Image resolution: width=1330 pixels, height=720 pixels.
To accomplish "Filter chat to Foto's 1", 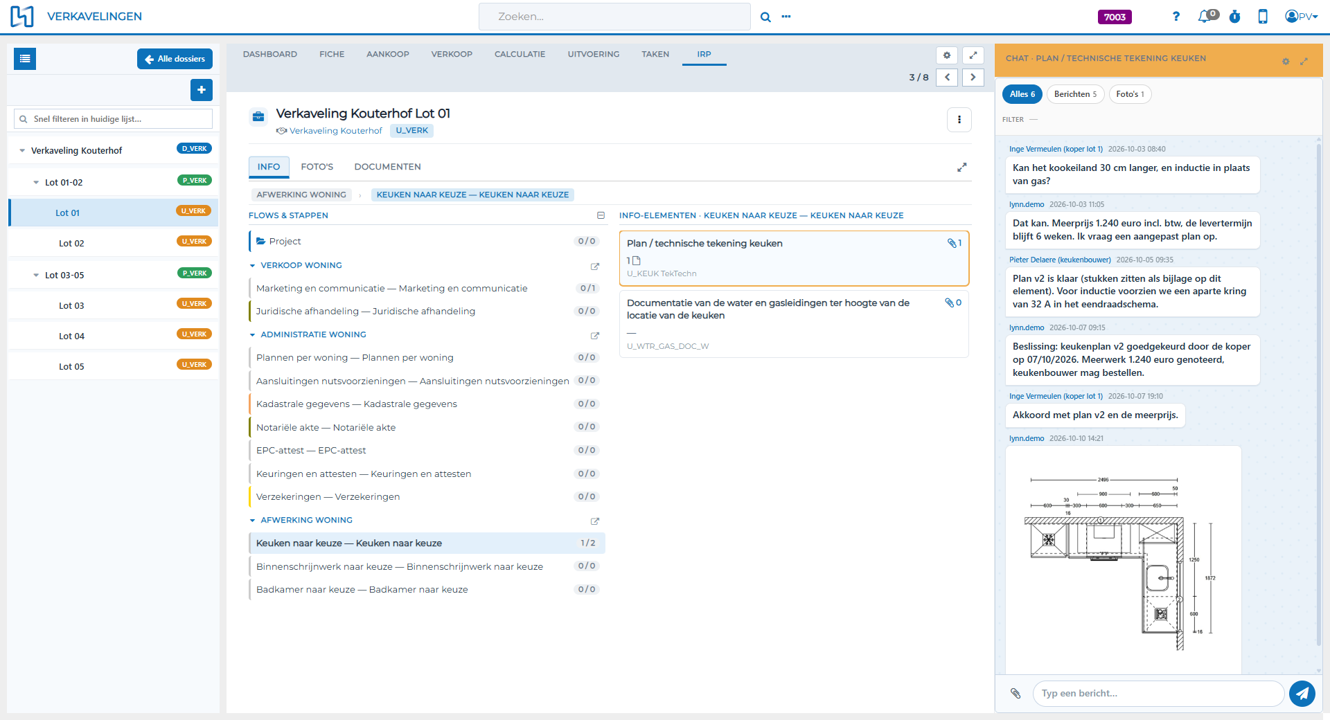I will (x=1130, y=94).
